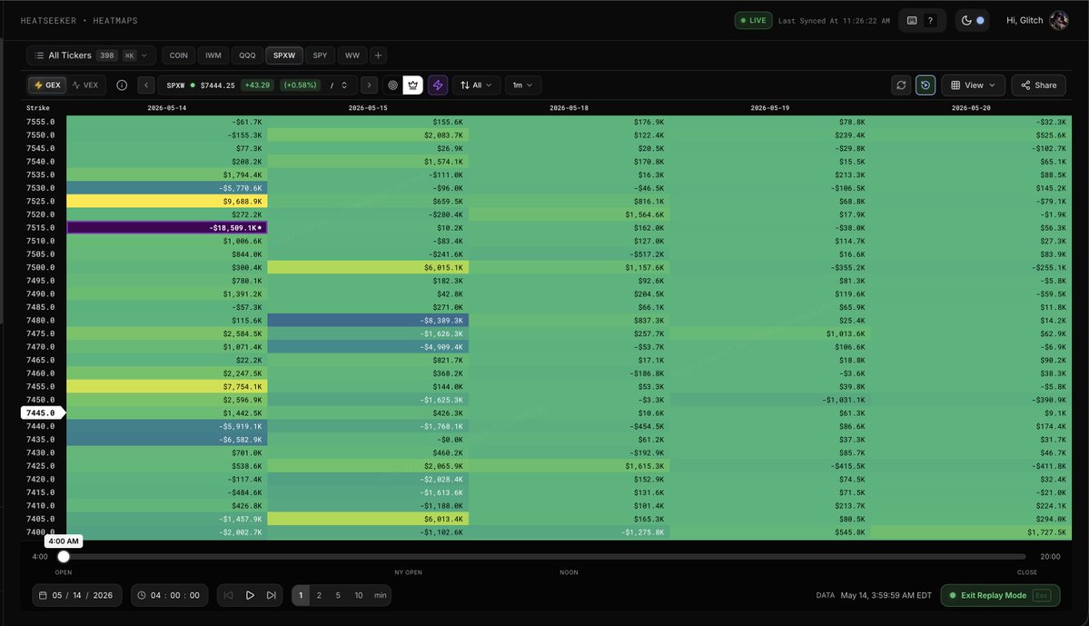Click the CLOSE marker on timeline
Image resolution: width=1089 pixels, height=626 pixels.
pyautogui.click(x=1026, y=572)
